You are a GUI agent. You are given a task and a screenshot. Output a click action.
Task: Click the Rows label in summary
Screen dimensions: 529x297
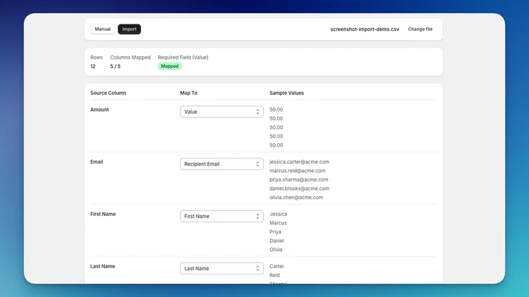tap(97, 57)
